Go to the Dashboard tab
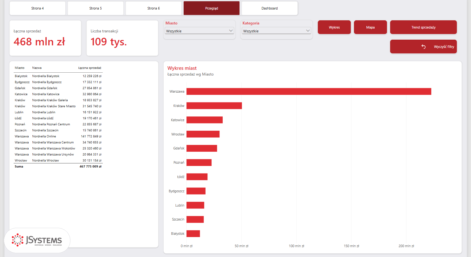The width and height of the screenshot is (471, 257). pos(270,8)
